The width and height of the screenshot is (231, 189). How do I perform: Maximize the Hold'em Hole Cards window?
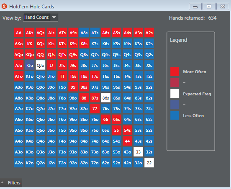point(209,7)
